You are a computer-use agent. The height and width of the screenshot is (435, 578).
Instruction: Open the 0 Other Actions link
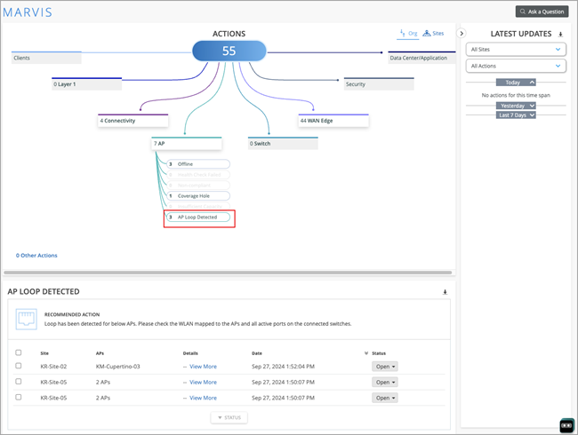pos(36,256)
